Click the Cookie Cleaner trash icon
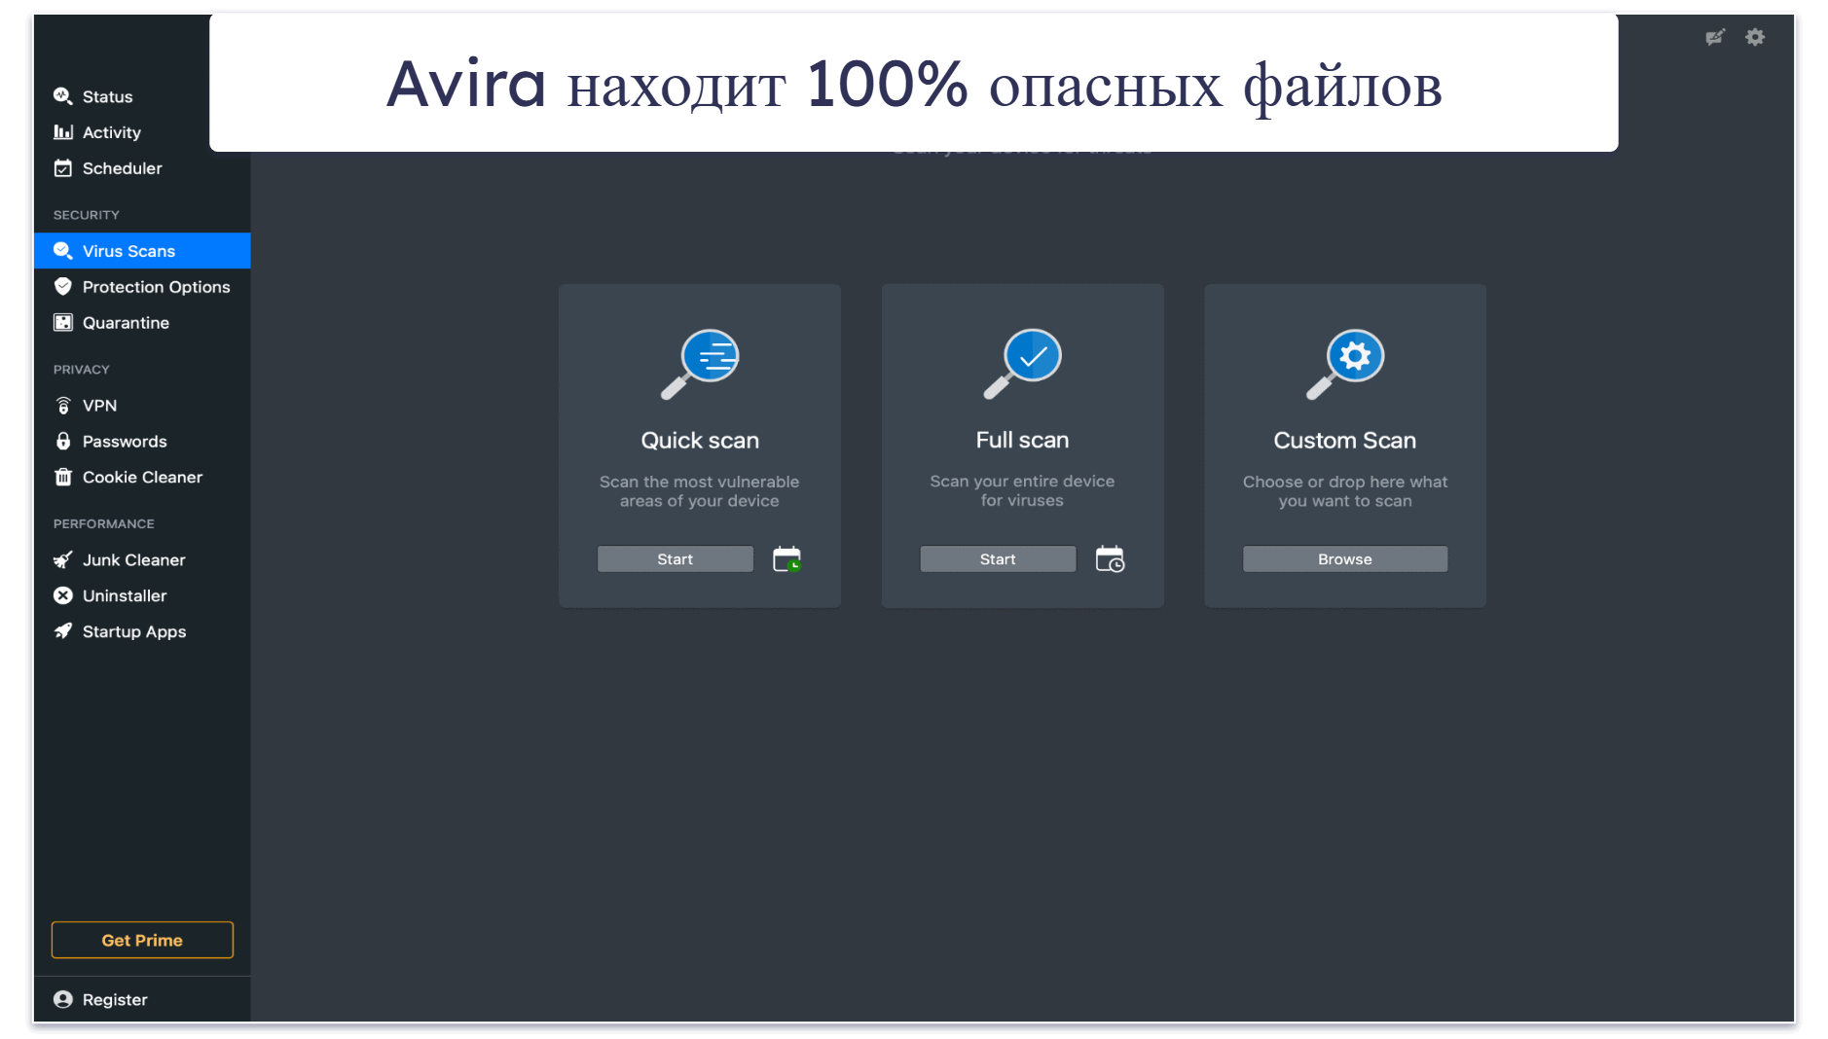This screenshot has width=1828, height=1039. 63,478
